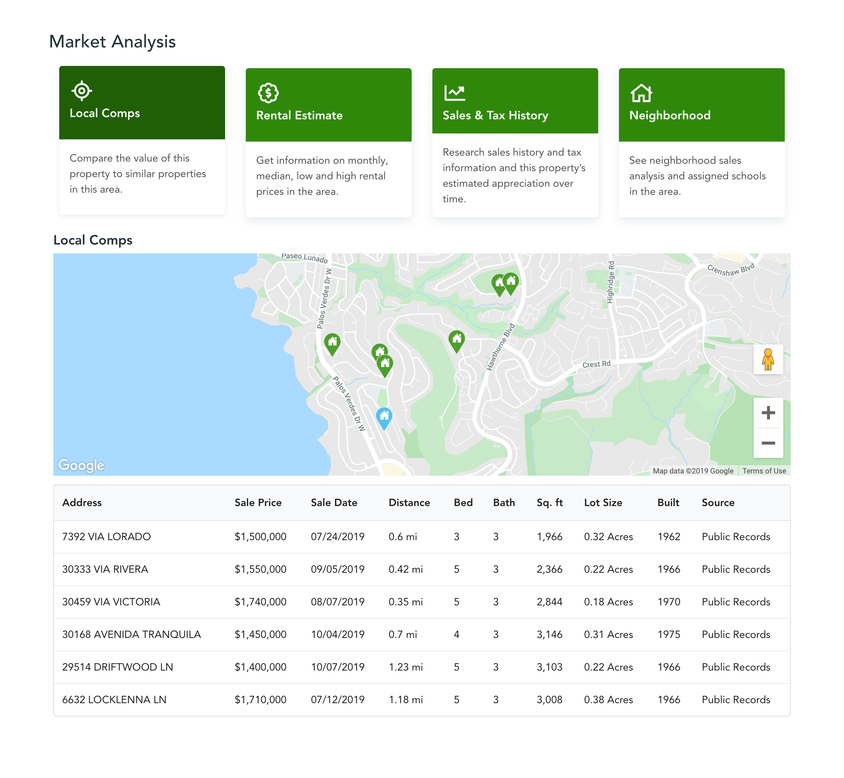Click the Sales & Tax History chart icon

coord(455,93)
